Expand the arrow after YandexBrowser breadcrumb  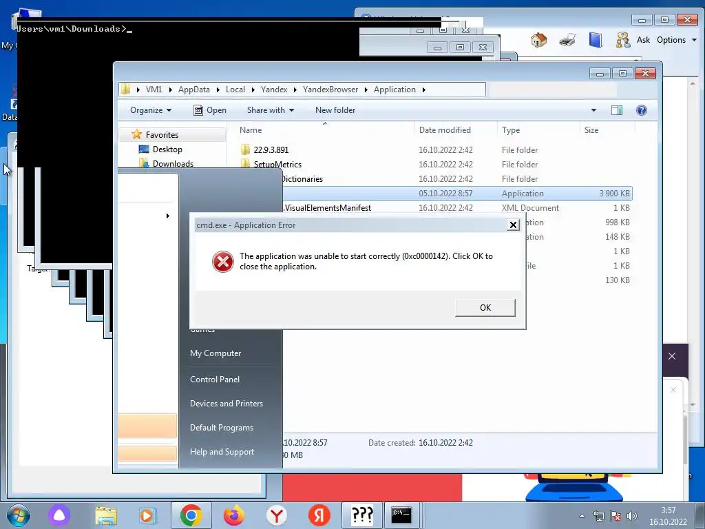[x=366, y=90]
